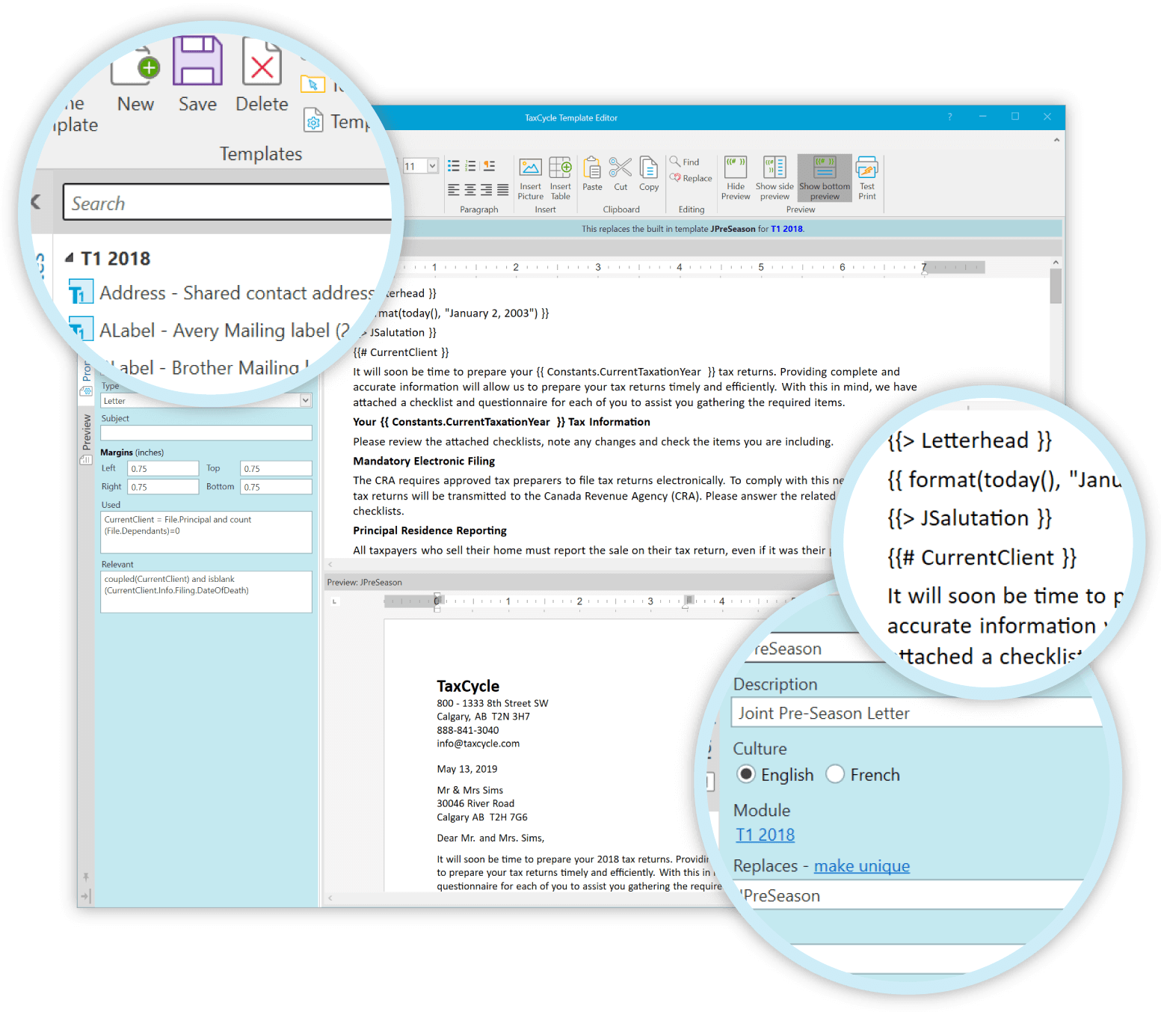Click the TaxCycle letterhead in the preview
Image resolution: width=1161 pixels, height=1012 pixels.
click(468, 686)
